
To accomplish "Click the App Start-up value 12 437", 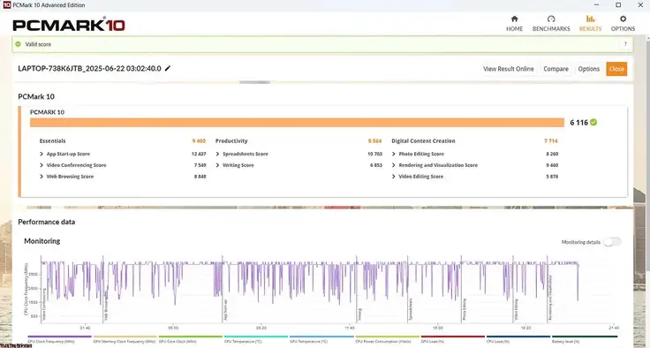I will tap(199, 154).
